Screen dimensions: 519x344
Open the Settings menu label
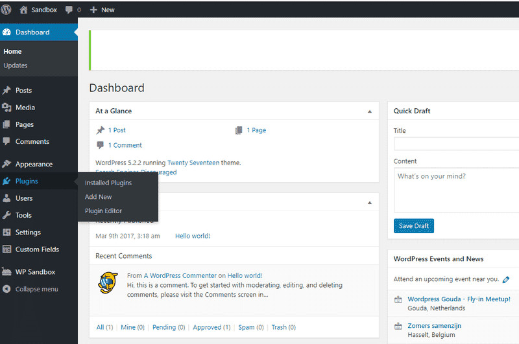click(x=28, y=233)
